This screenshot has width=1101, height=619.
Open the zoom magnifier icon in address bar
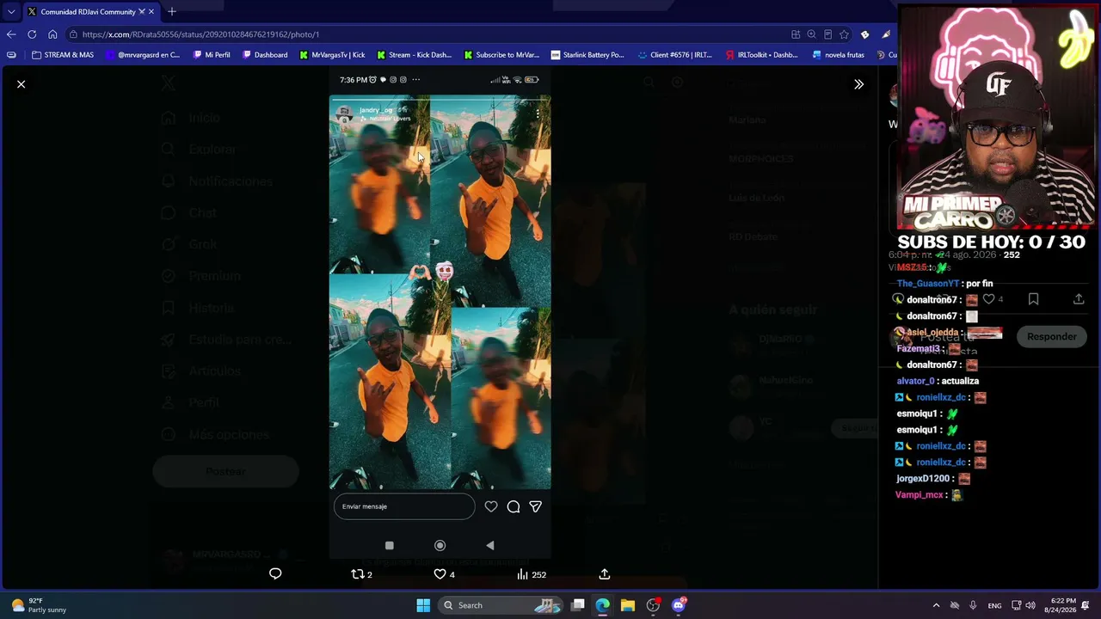point(811,34)
